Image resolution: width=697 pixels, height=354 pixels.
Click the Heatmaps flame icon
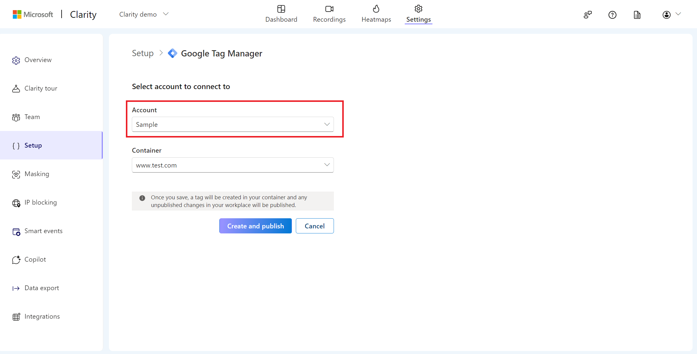pyautogui.click(x=376, y=9)
